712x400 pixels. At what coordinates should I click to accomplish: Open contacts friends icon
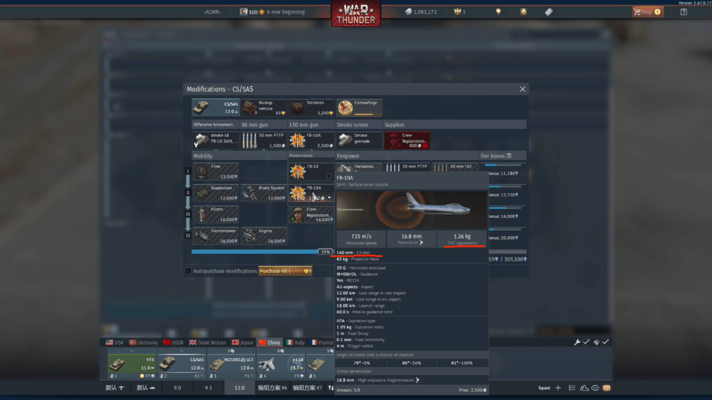pyautogui.click(x=584, y=388)
